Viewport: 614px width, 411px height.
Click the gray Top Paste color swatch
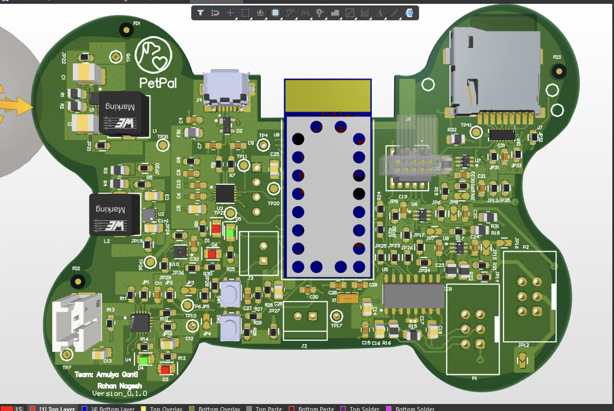coord(249,409)
